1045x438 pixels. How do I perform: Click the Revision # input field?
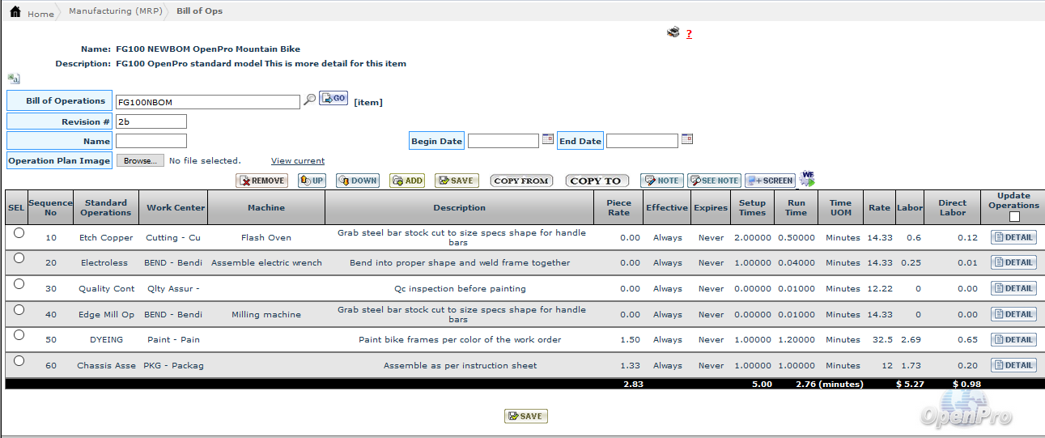[x=151, y=121]
